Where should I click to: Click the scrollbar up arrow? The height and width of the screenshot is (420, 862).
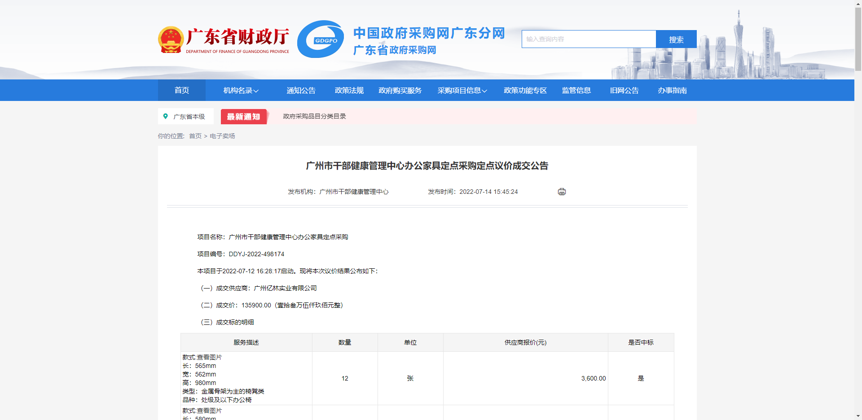pyautogui.click(x=858, y=4)
